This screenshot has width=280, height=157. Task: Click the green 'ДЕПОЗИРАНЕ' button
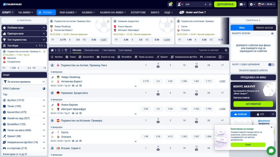point(225,4)
